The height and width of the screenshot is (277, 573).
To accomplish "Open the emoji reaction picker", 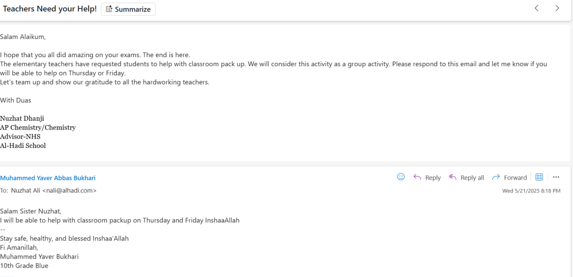I will tap(401, 177).
